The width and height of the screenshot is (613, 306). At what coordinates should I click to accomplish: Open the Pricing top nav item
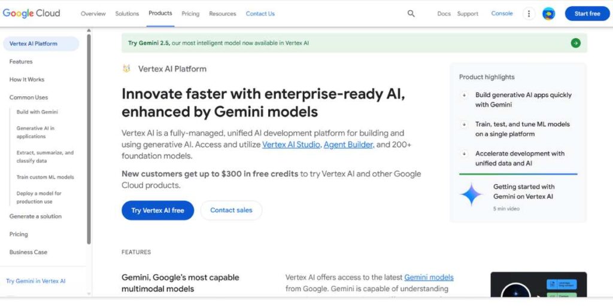[190, 14]
